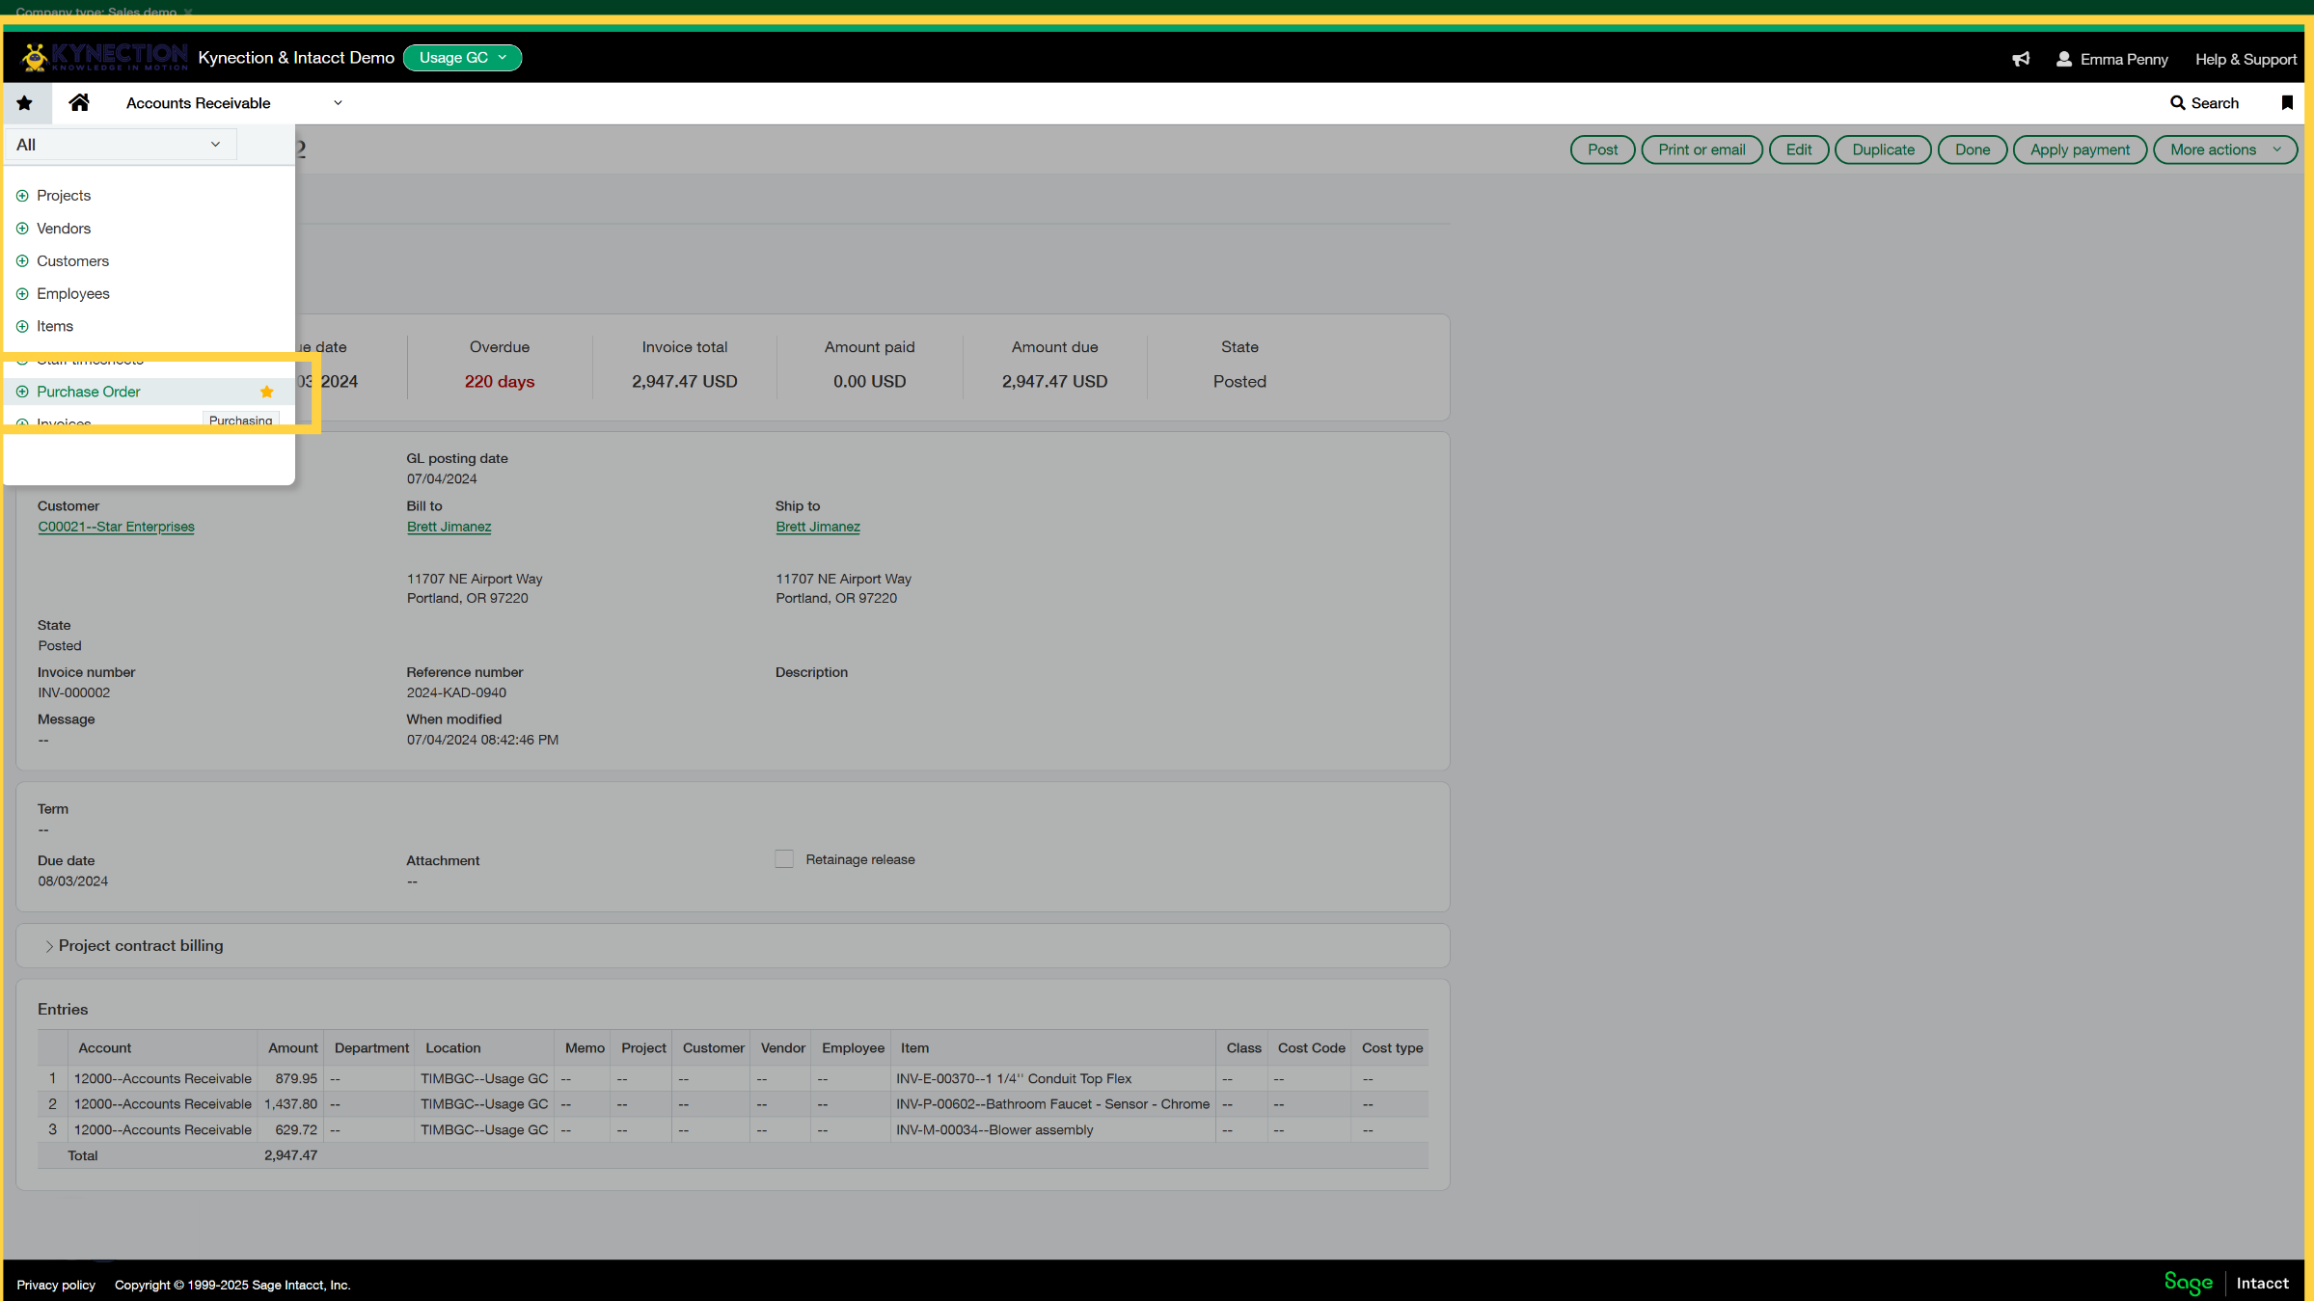This screenshot has width=2314, height=1301.
Task: Open Customers in the favorites menu
Action: click(72, 261)
